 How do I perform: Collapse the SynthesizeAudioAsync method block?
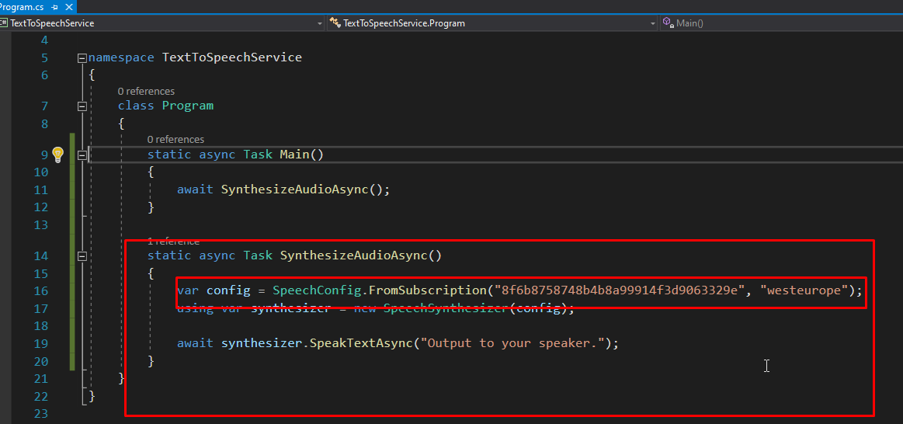click(x=82, y=256)
